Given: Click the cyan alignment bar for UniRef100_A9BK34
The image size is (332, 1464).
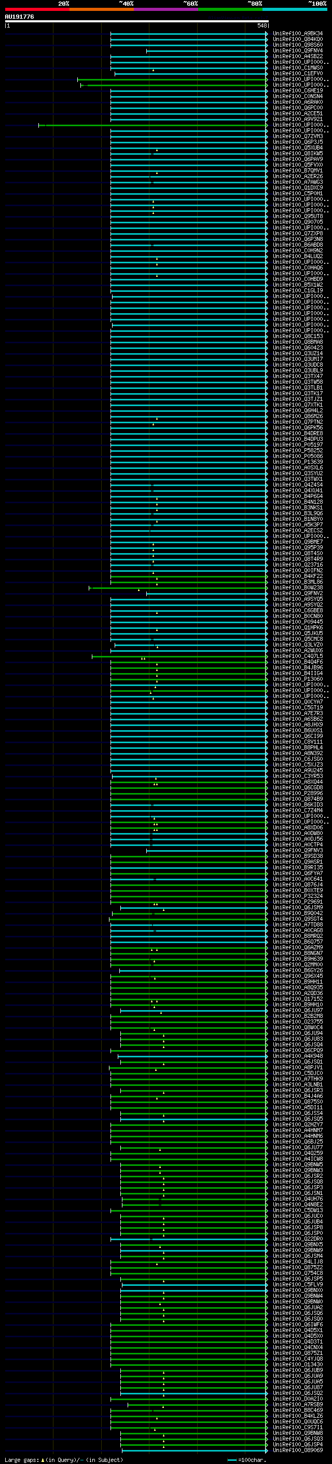Looking at the screenshot, I should 189,34.
